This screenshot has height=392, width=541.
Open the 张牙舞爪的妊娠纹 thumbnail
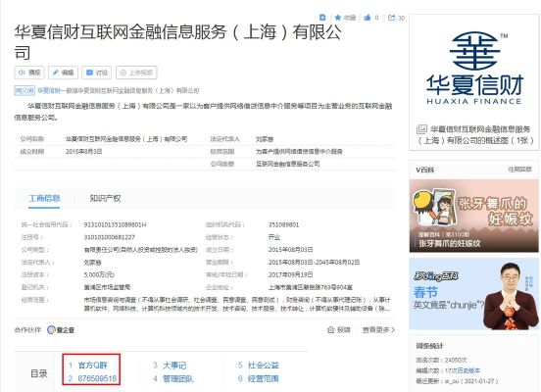click(x=473, y=216)
